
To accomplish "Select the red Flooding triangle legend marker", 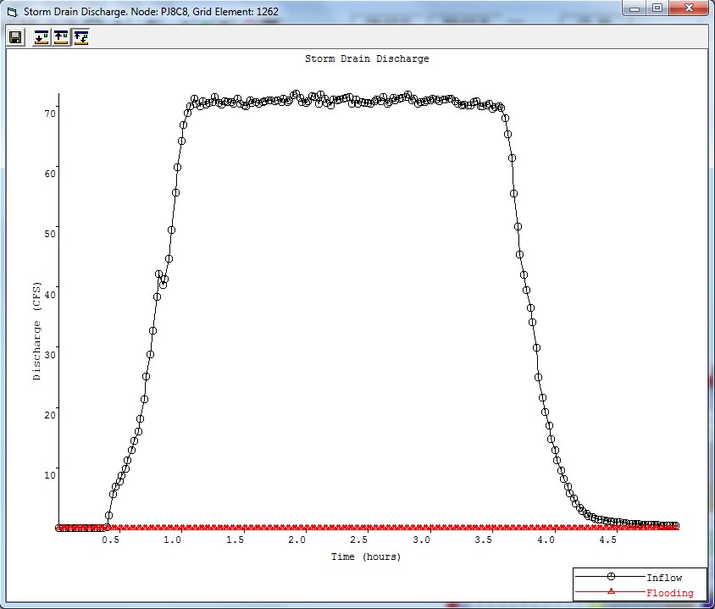I will pyautogui.click(x=610, y=592).
